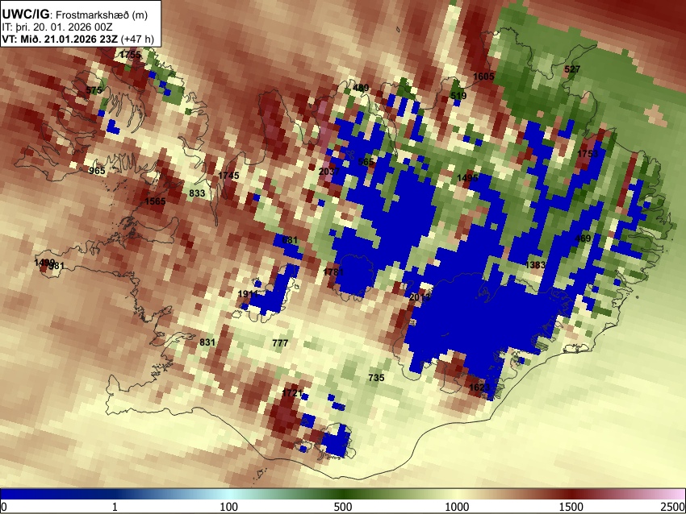This screenshot has height=514, width=686.
Task: Click the 469 label on the map
Action: point(583,238)
